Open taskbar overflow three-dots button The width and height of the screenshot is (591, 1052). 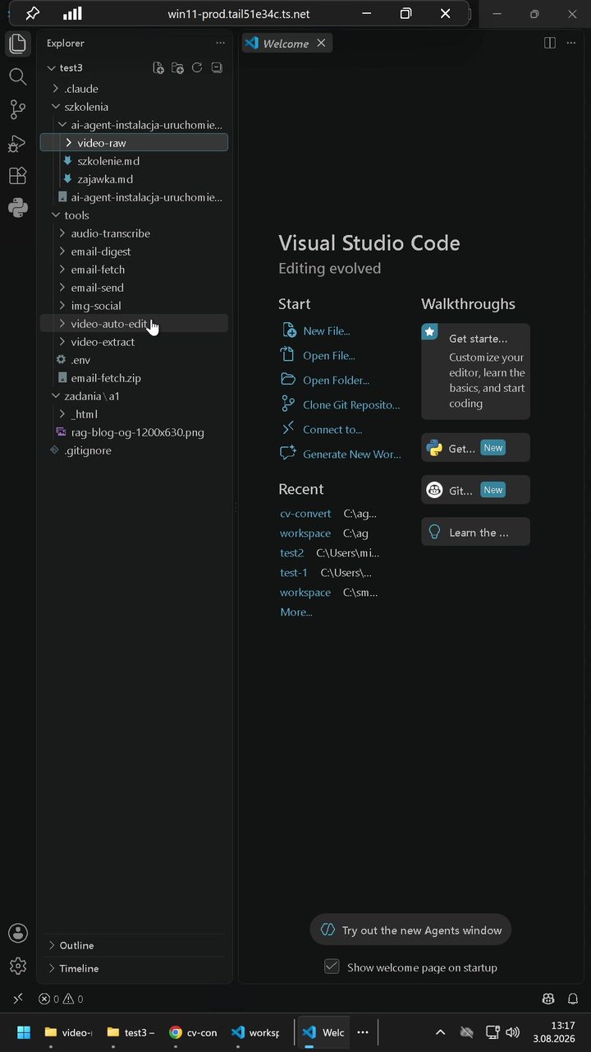363,1032
